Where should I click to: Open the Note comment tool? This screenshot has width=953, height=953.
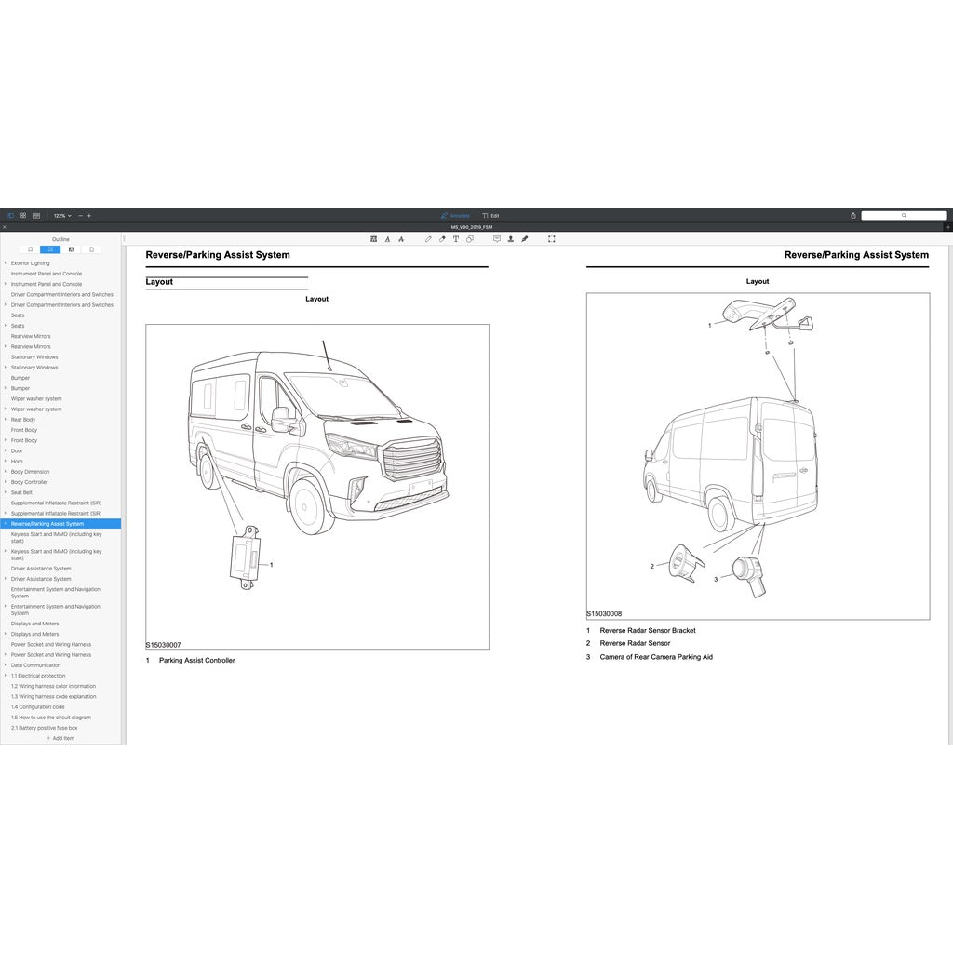497,239
